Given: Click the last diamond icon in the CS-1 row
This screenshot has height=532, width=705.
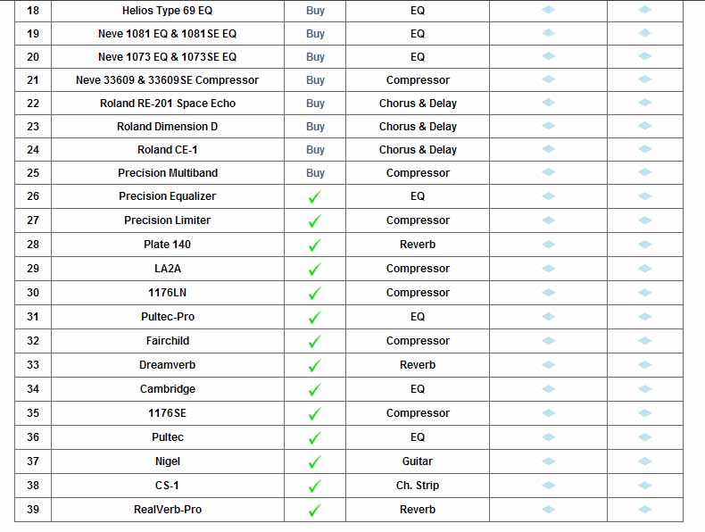Looking at the screenshot, I should (x=645, y=486).
